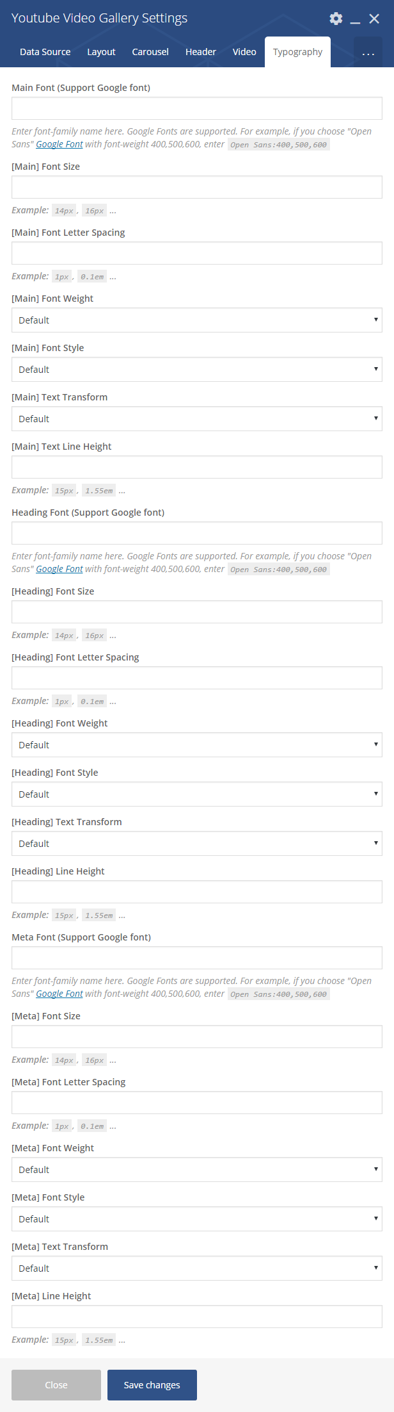Switch to the Data Source tab
The height and width of the screenshot is (1412, 394).
click(45, 52)
